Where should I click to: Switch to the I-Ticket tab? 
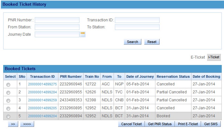pyautogui.click(x=213, y=57)
